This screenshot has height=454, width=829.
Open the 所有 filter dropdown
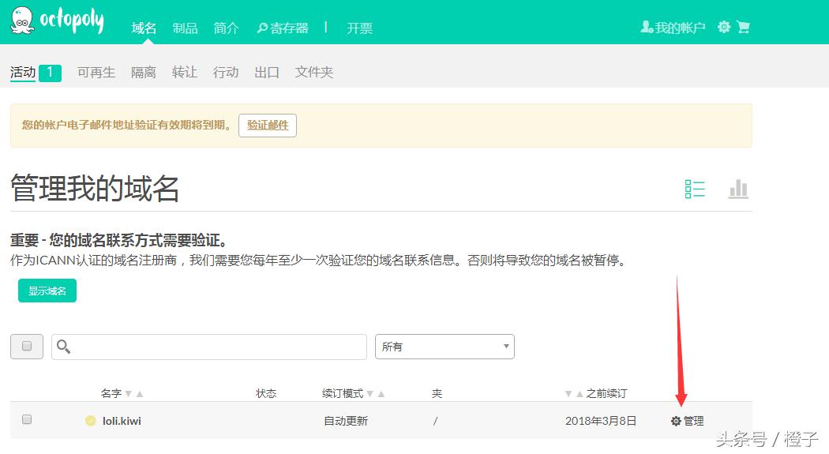[445, 347]
